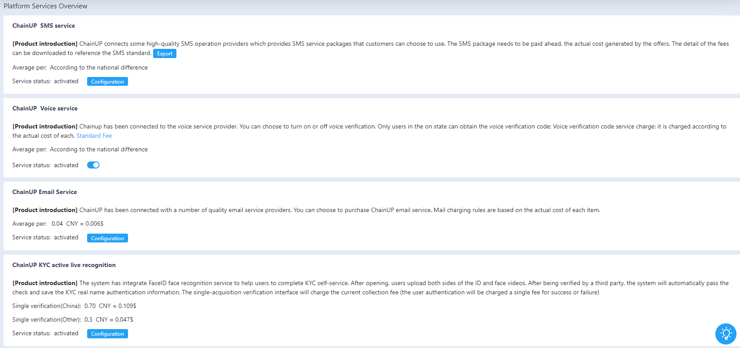Click the Email service Product introduction label
740x348 pixels.
(x=45, y=210)
